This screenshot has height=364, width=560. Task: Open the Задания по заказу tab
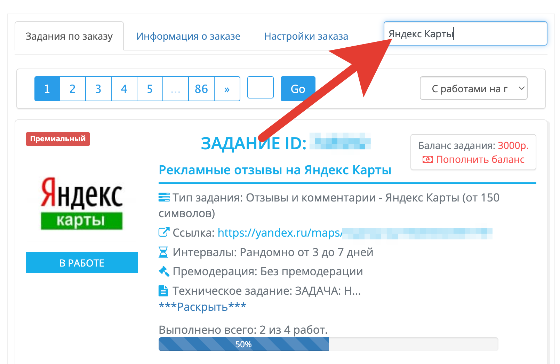(x=69, y=36)
